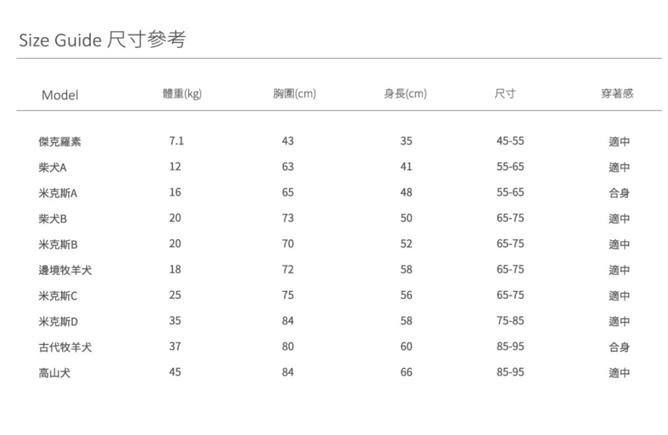Click the 柴犬B model name
The width and height of the screenshot is (668, 435).
53,219
